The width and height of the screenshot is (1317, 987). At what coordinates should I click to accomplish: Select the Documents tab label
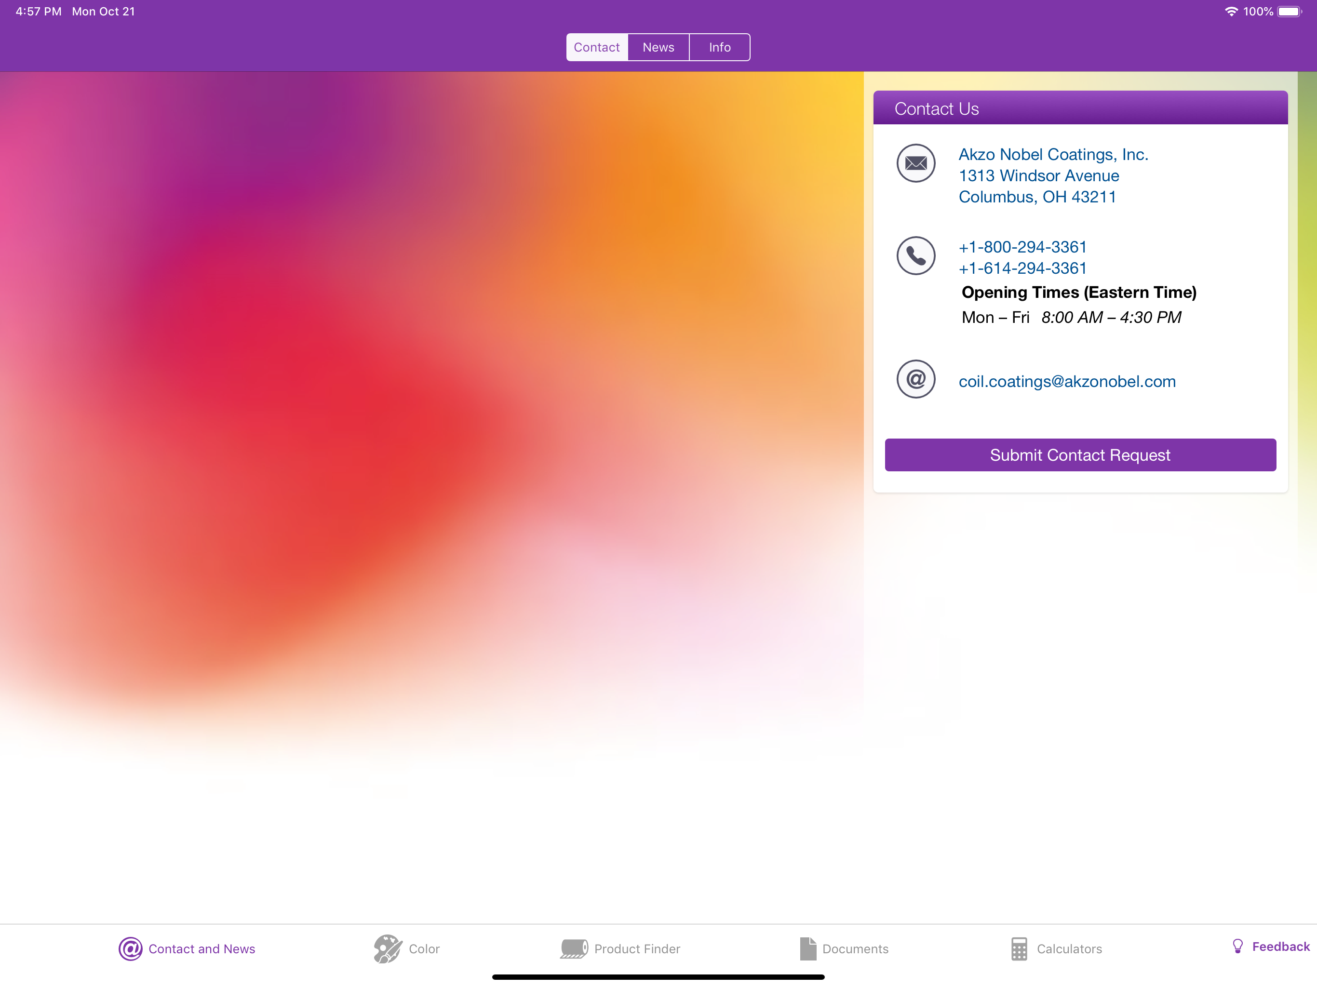[x=855, y=948]
